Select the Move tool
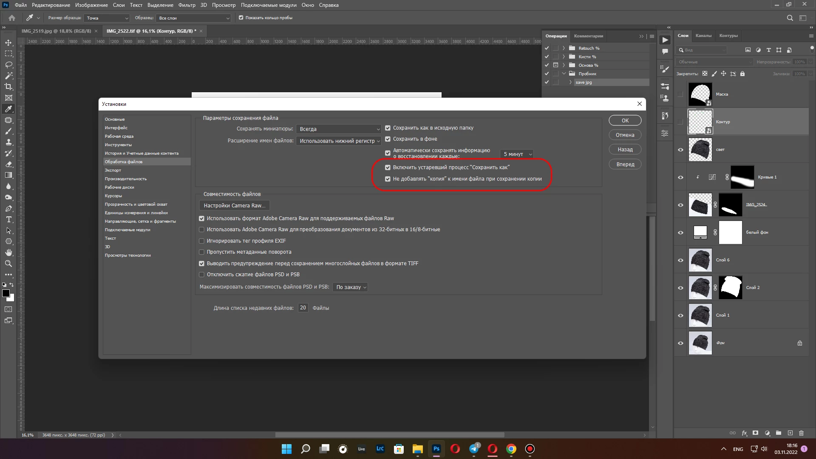This screenshot has width=816, height=459. tap(8, 42)
